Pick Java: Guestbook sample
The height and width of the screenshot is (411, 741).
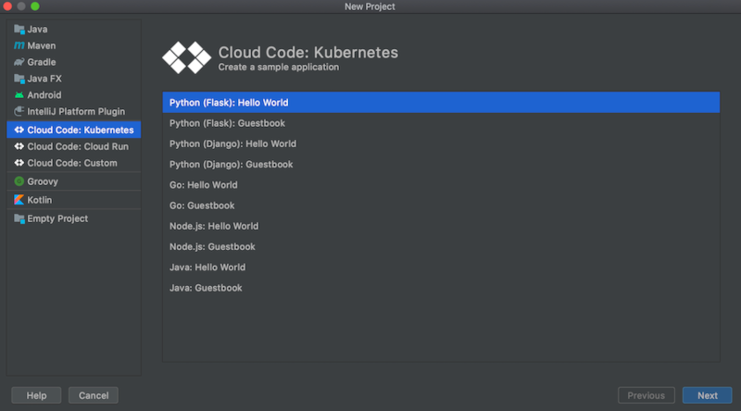(x=206, y=288)
